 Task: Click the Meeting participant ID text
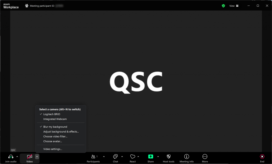point(42,6)
